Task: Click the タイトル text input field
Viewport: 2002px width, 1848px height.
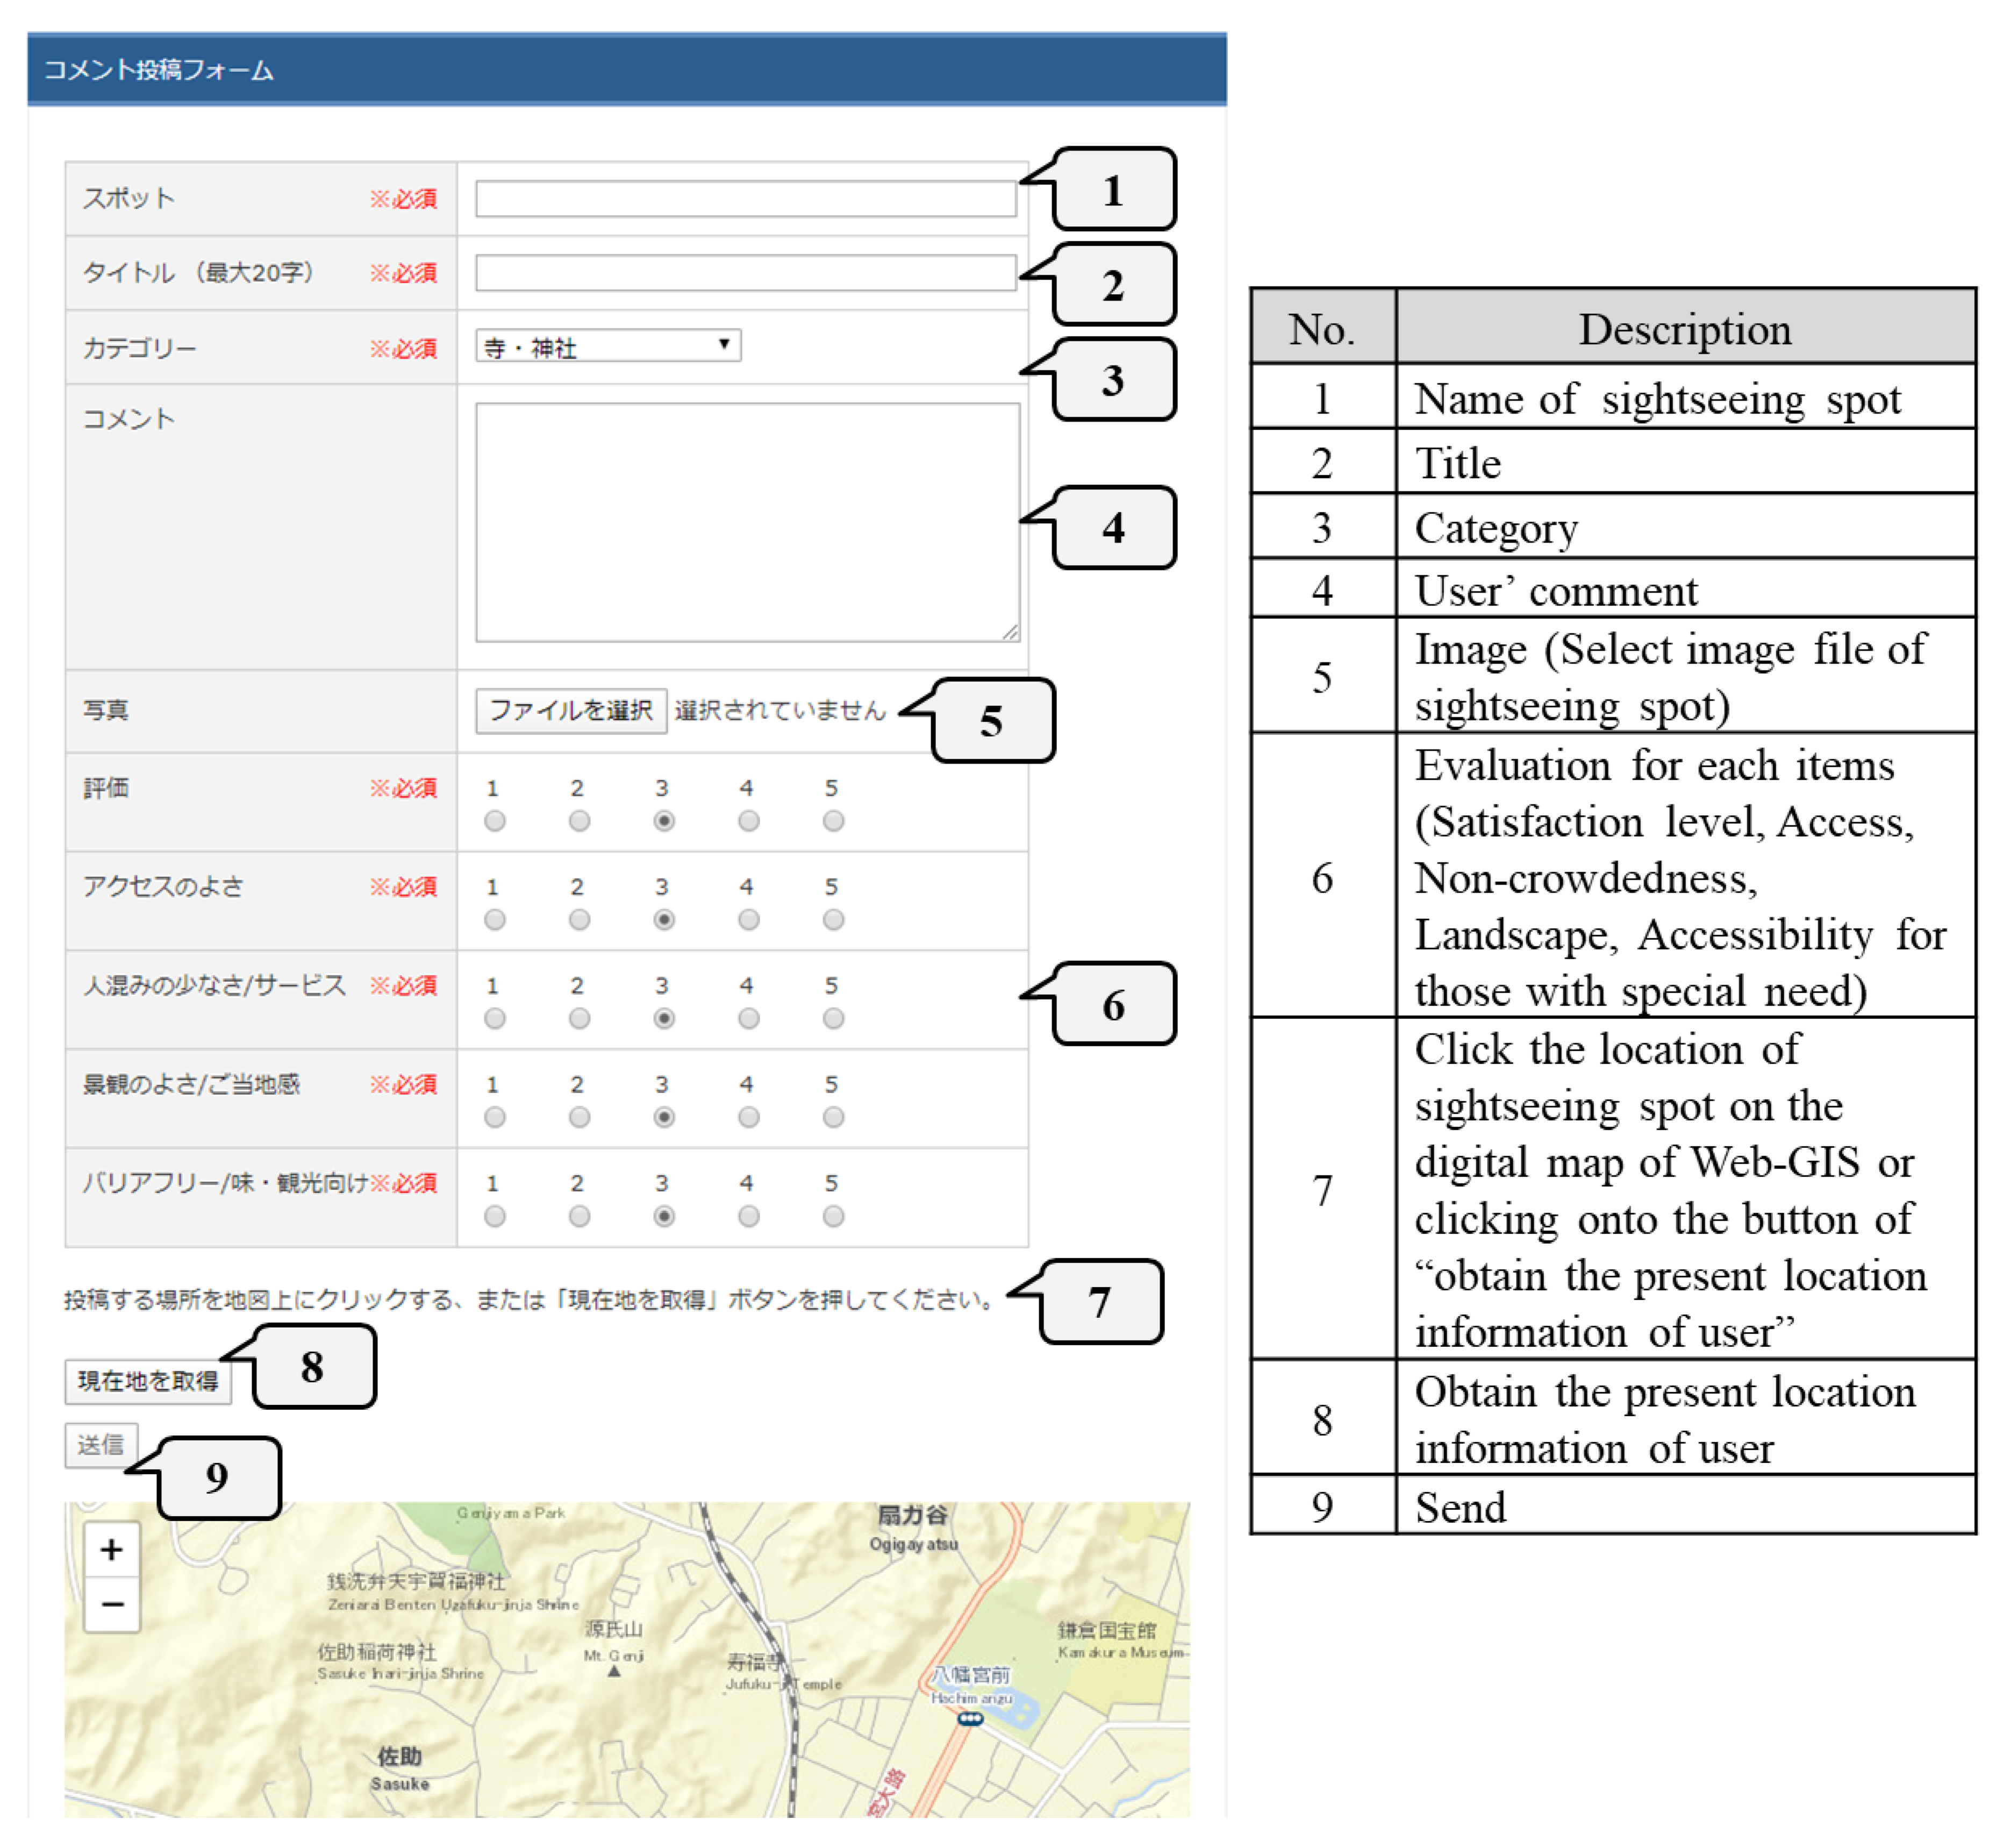Action: pos(745,272)
